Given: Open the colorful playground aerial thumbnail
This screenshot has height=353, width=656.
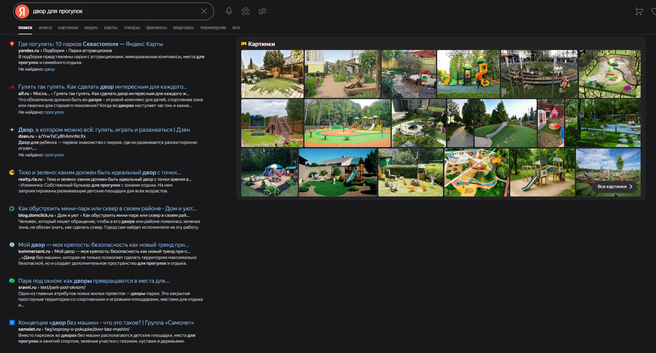Looking at the screenshot, I should pos(476,172).
